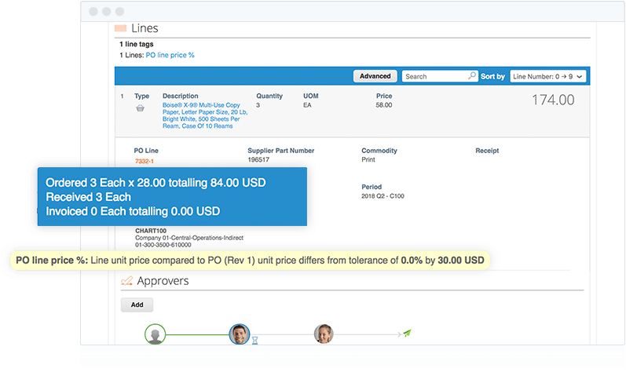Click the green paper plane icon
The image size is (626, 383).
click(407, 334)
